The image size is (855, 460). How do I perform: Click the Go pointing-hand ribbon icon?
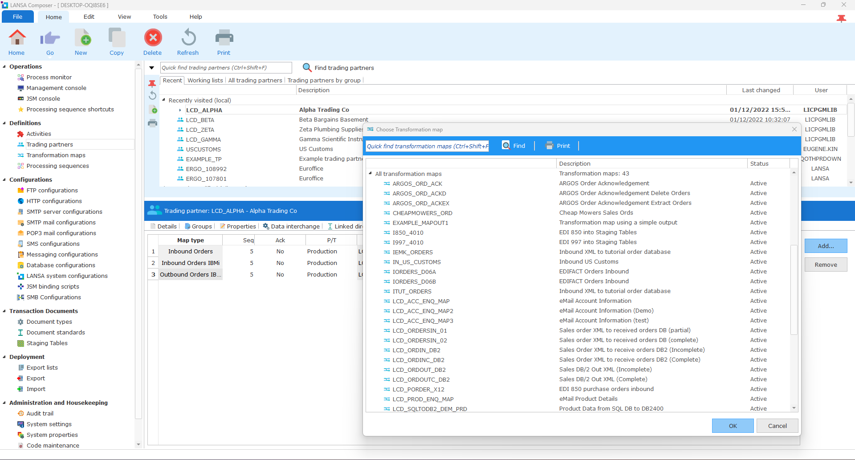coord(50,38)
